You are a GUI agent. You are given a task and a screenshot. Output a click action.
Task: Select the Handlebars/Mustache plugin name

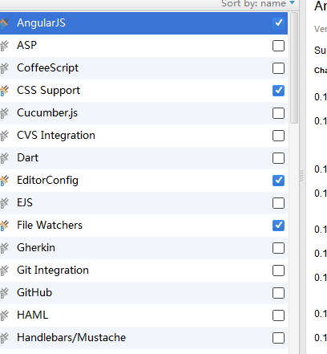pos(71,337)
